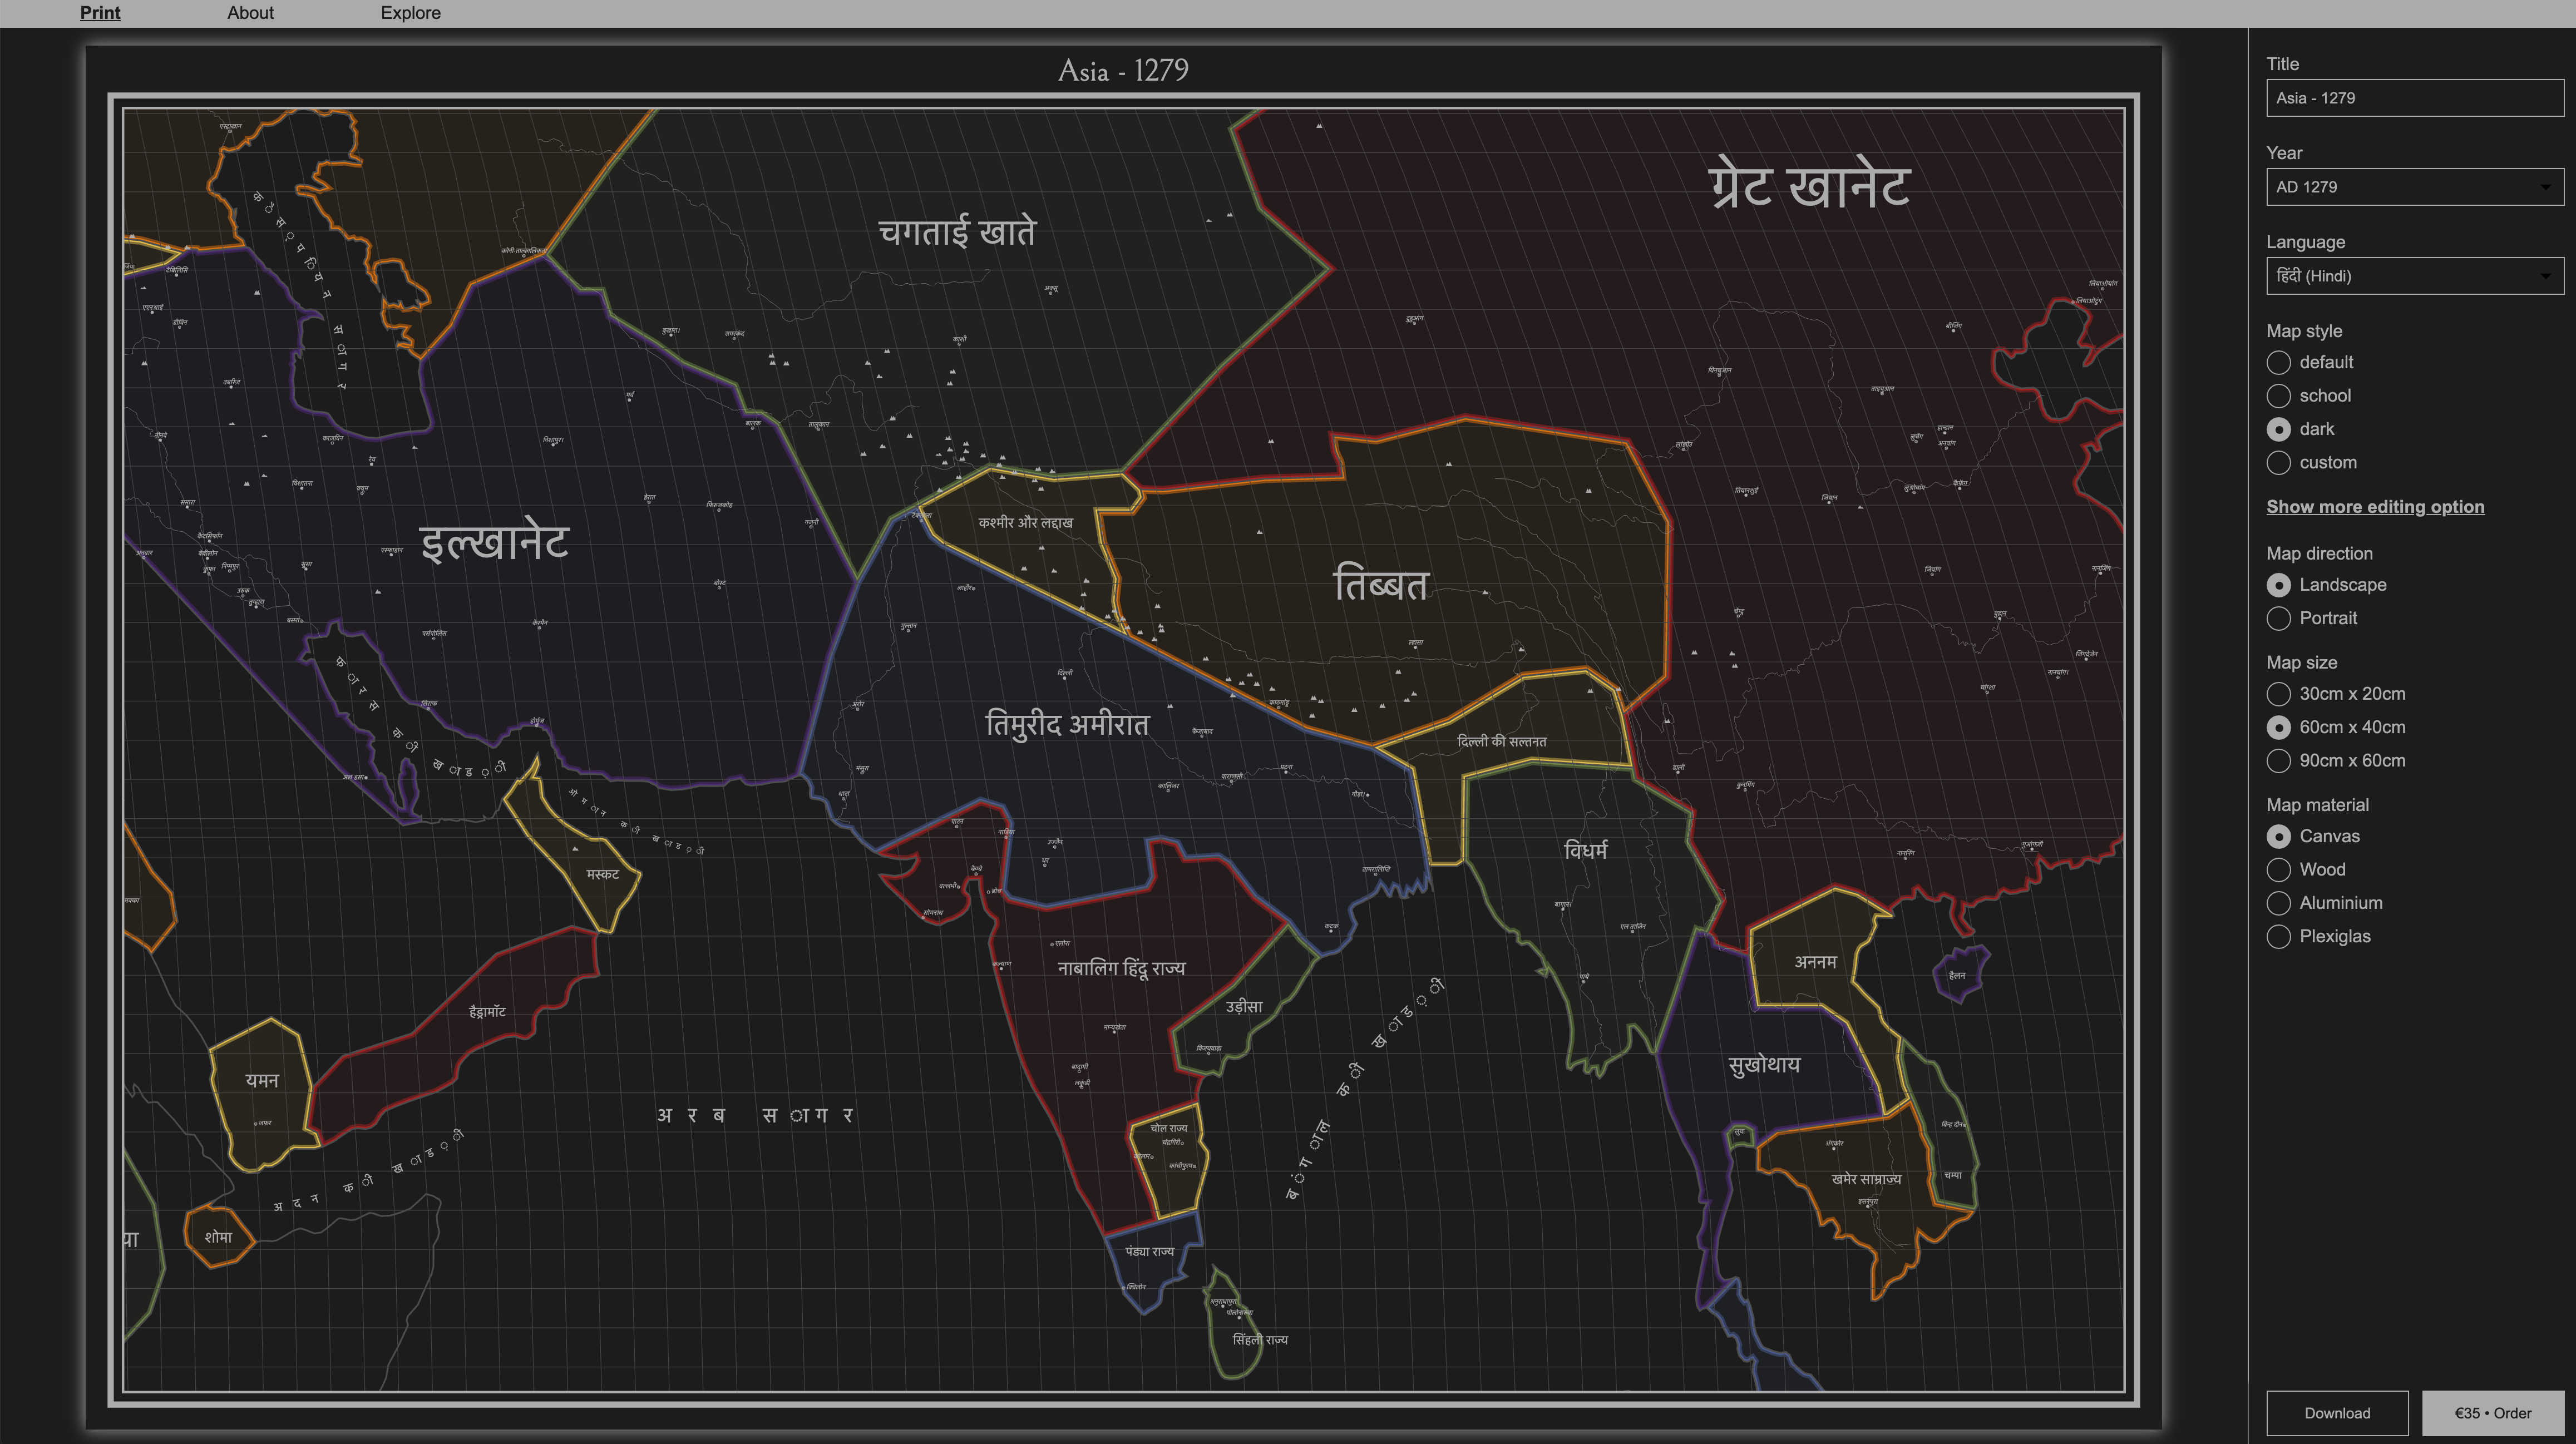Choose the 90cm x 60cm map size
Screen dimensions: 2576x1444
pyautogui.click(x=2280, y=761)
